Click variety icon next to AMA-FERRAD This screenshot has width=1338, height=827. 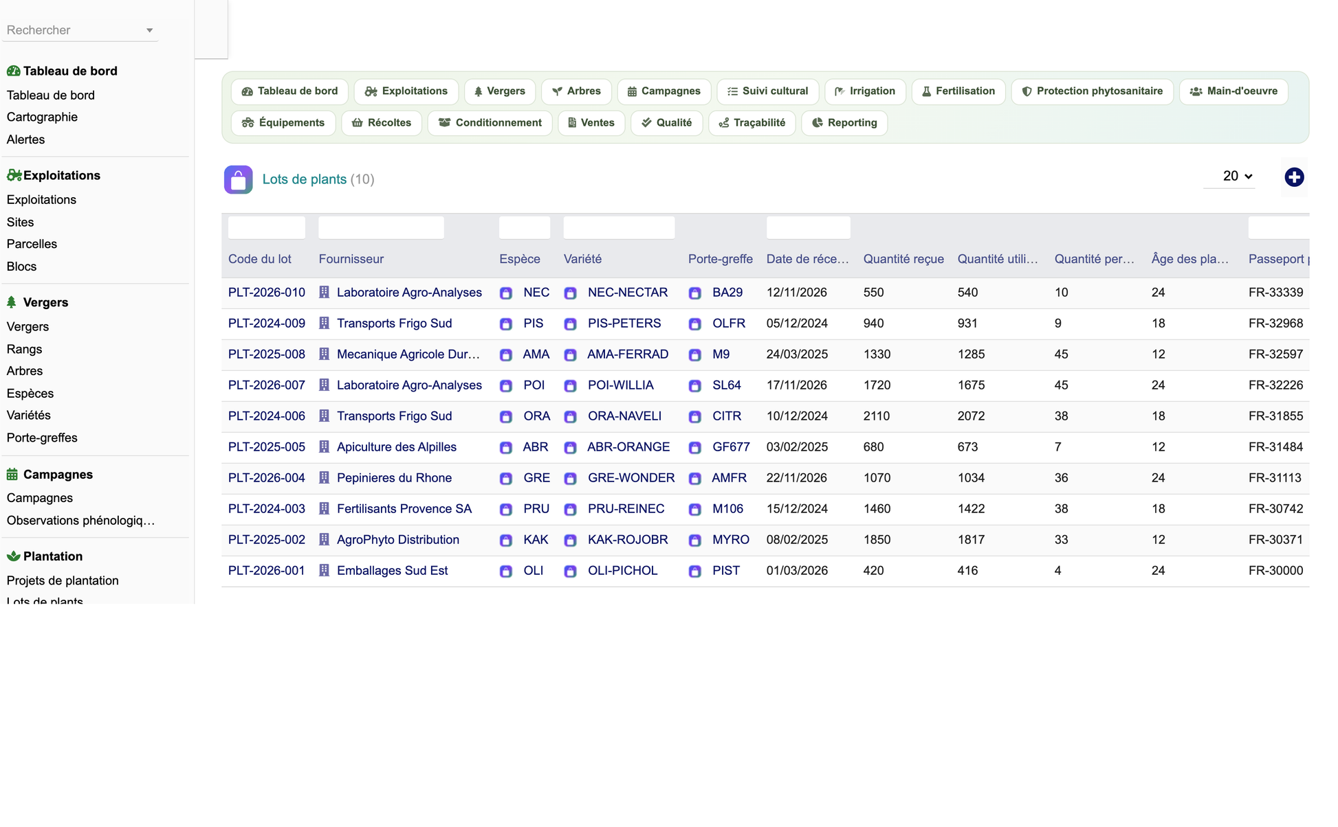click(x=570, y=354)
